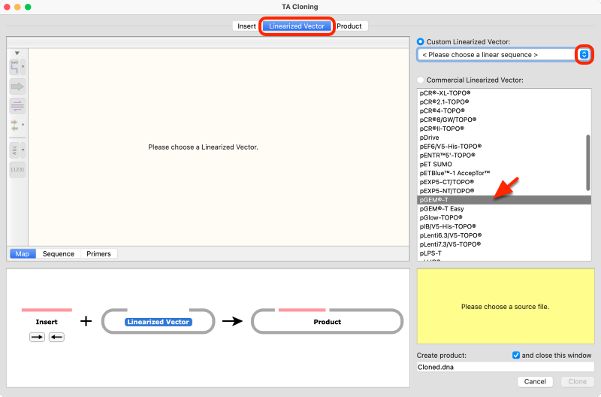Click the Clone button
Screen dimensions: 601x397
[x=577, y=381]
